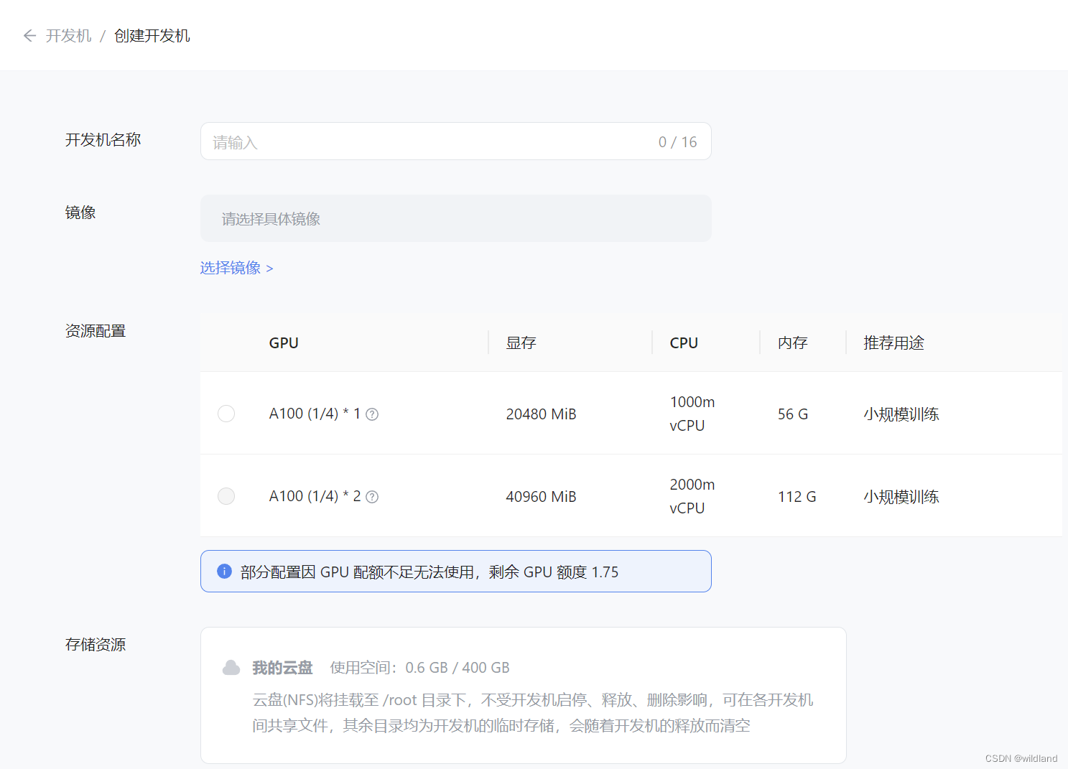The width and height of the screenshot is (1068, 769).
Task: Click the 40960 MiB cell
Action: [x=541, y=497]
